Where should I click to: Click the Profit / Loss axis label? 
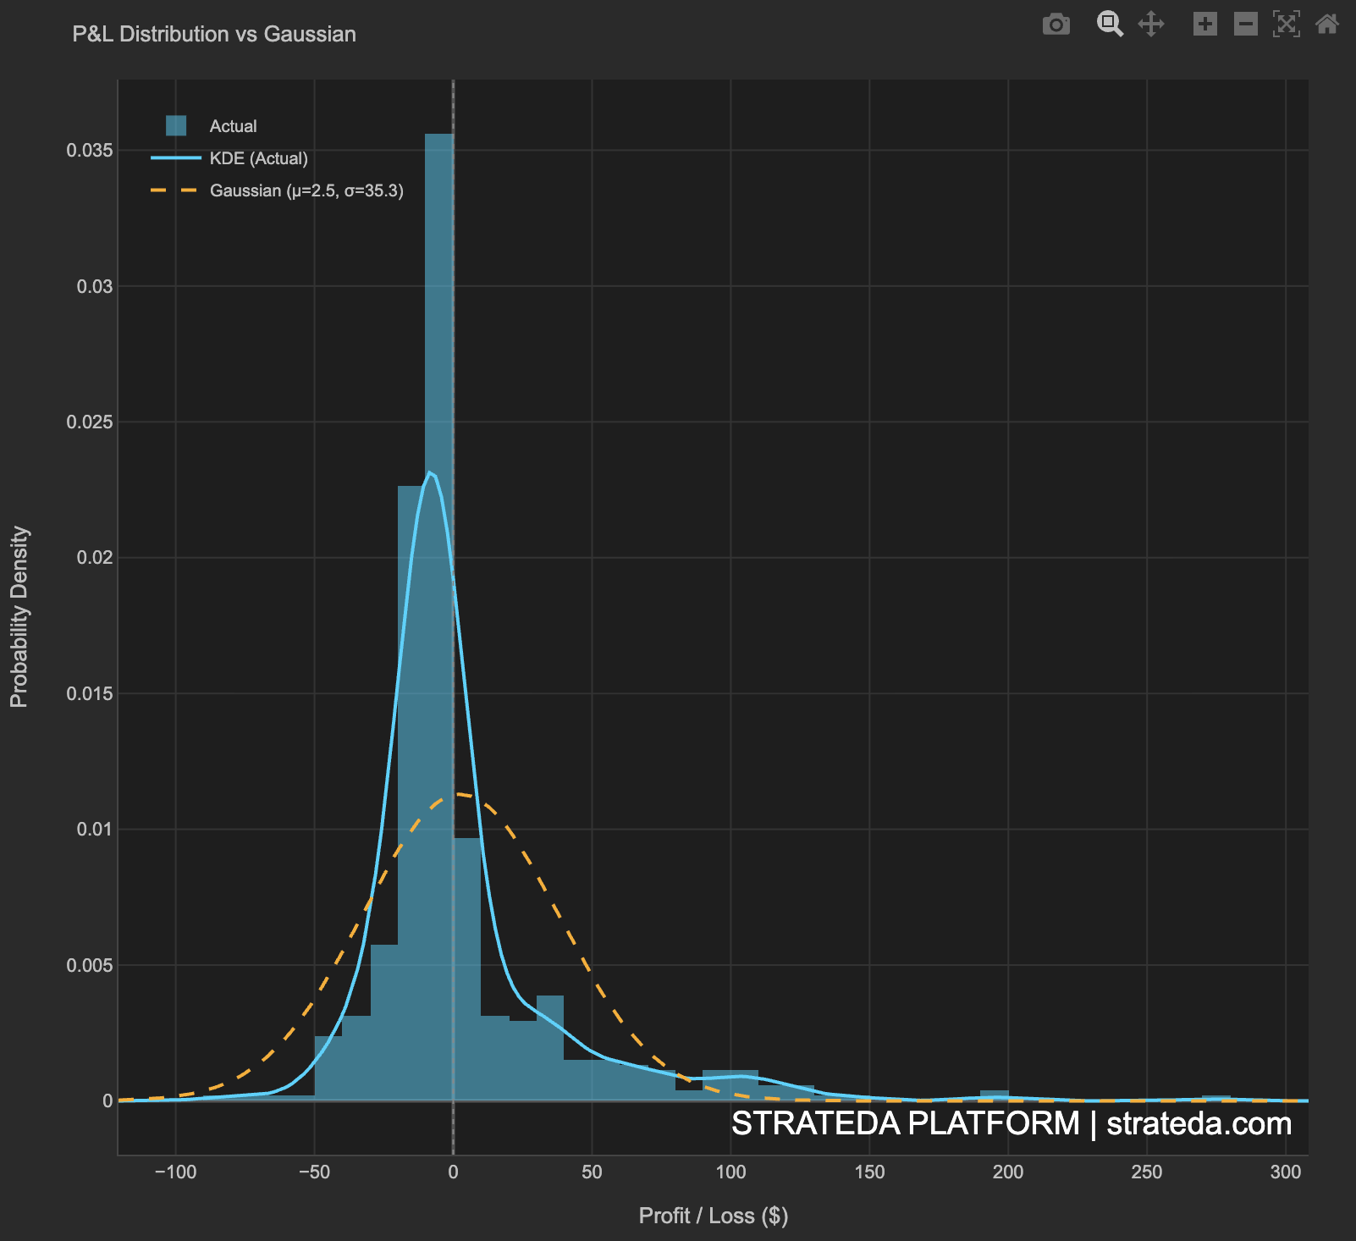tap(714, 1216)
